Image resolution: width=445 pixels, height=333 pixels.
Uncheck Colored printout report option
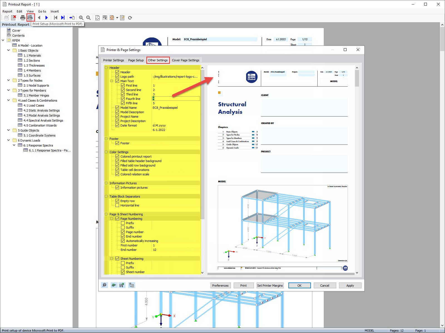tap(117, 156)
